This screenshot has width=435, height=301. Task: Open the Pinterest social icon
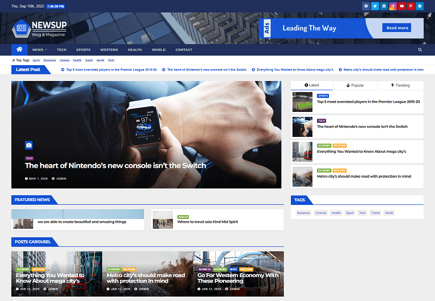[411, 6]
